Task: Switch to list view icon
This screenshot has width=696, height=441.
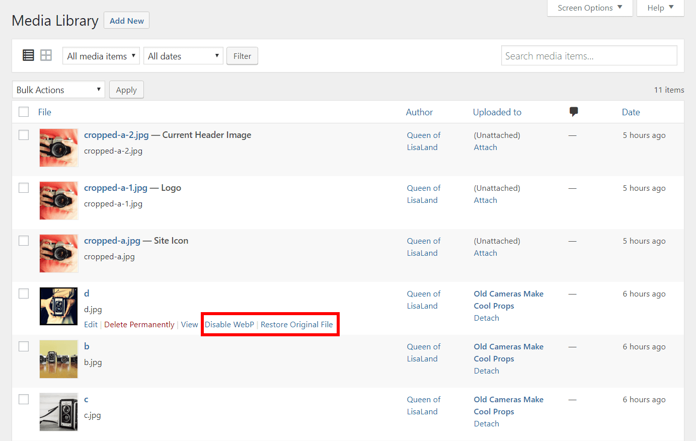Action: pyautogui.click(x=28, y=55)
